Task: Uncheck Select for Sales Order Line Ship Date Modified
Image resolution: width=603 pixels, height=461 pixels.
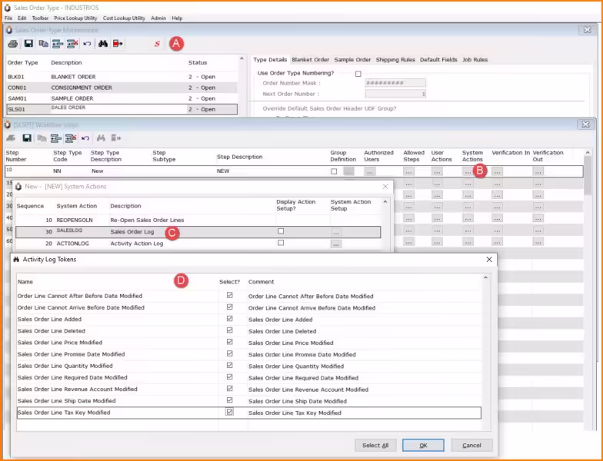Action: click(229, 400)
